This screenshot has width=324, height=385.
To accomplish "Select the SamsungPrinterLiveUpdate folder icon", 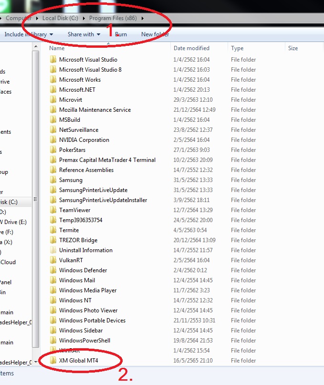I will 53,190.
